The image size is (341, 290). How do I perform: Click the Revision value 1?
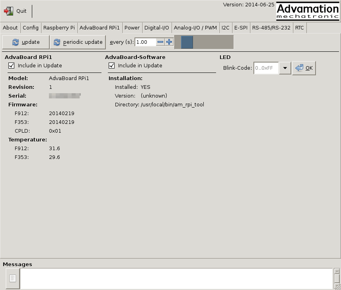[x=51, y=87]
